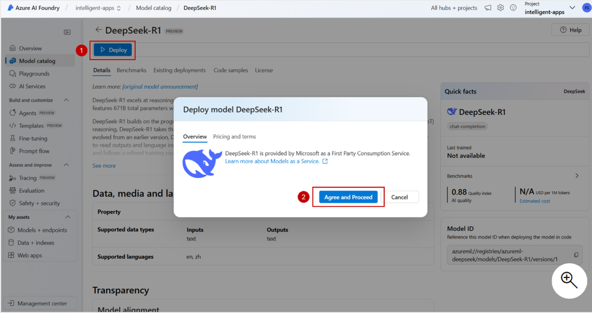
Task: Open external link icon after Models as a Service
Action: (325, 162)
